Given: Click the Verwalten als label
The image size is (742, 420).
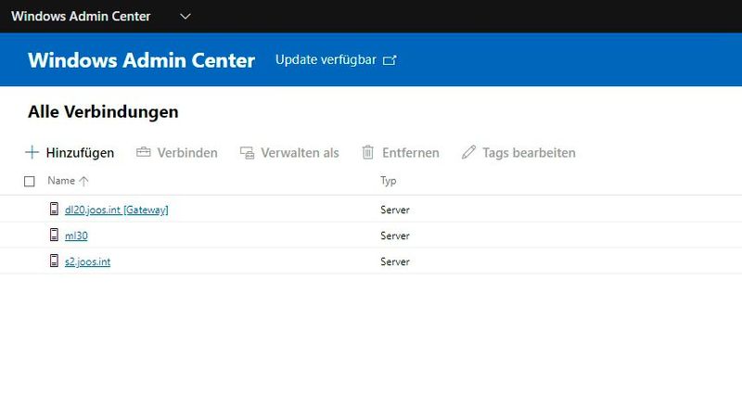Looking at the screenshot, I should point(300,153).
